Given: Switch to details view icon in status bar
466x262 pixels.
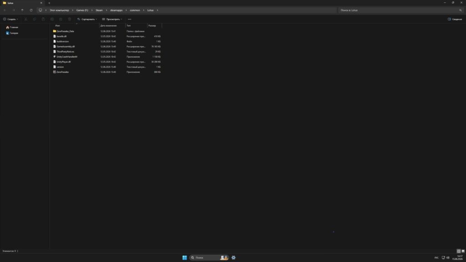Looking at the screenshot, I should tap(459, 251).
